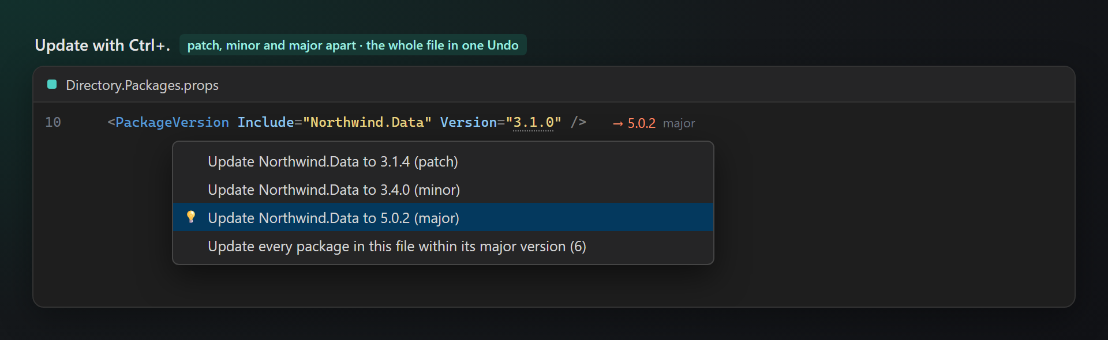The width and height of the screenshot is (1108, 340).
Task: Click the green patch, minor and major badge
Action: [x=353, y=45]
